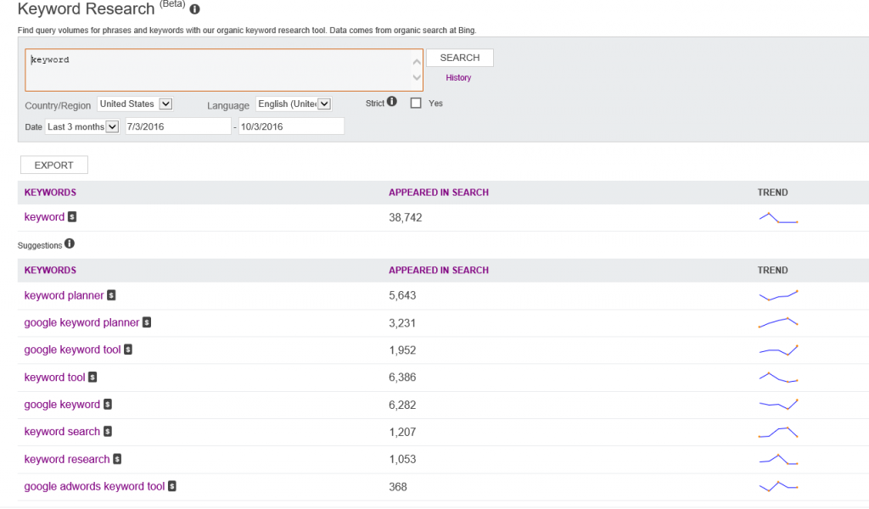Click the keyword box scroll up arrow
Screen dimensions: 869x509
417,61
